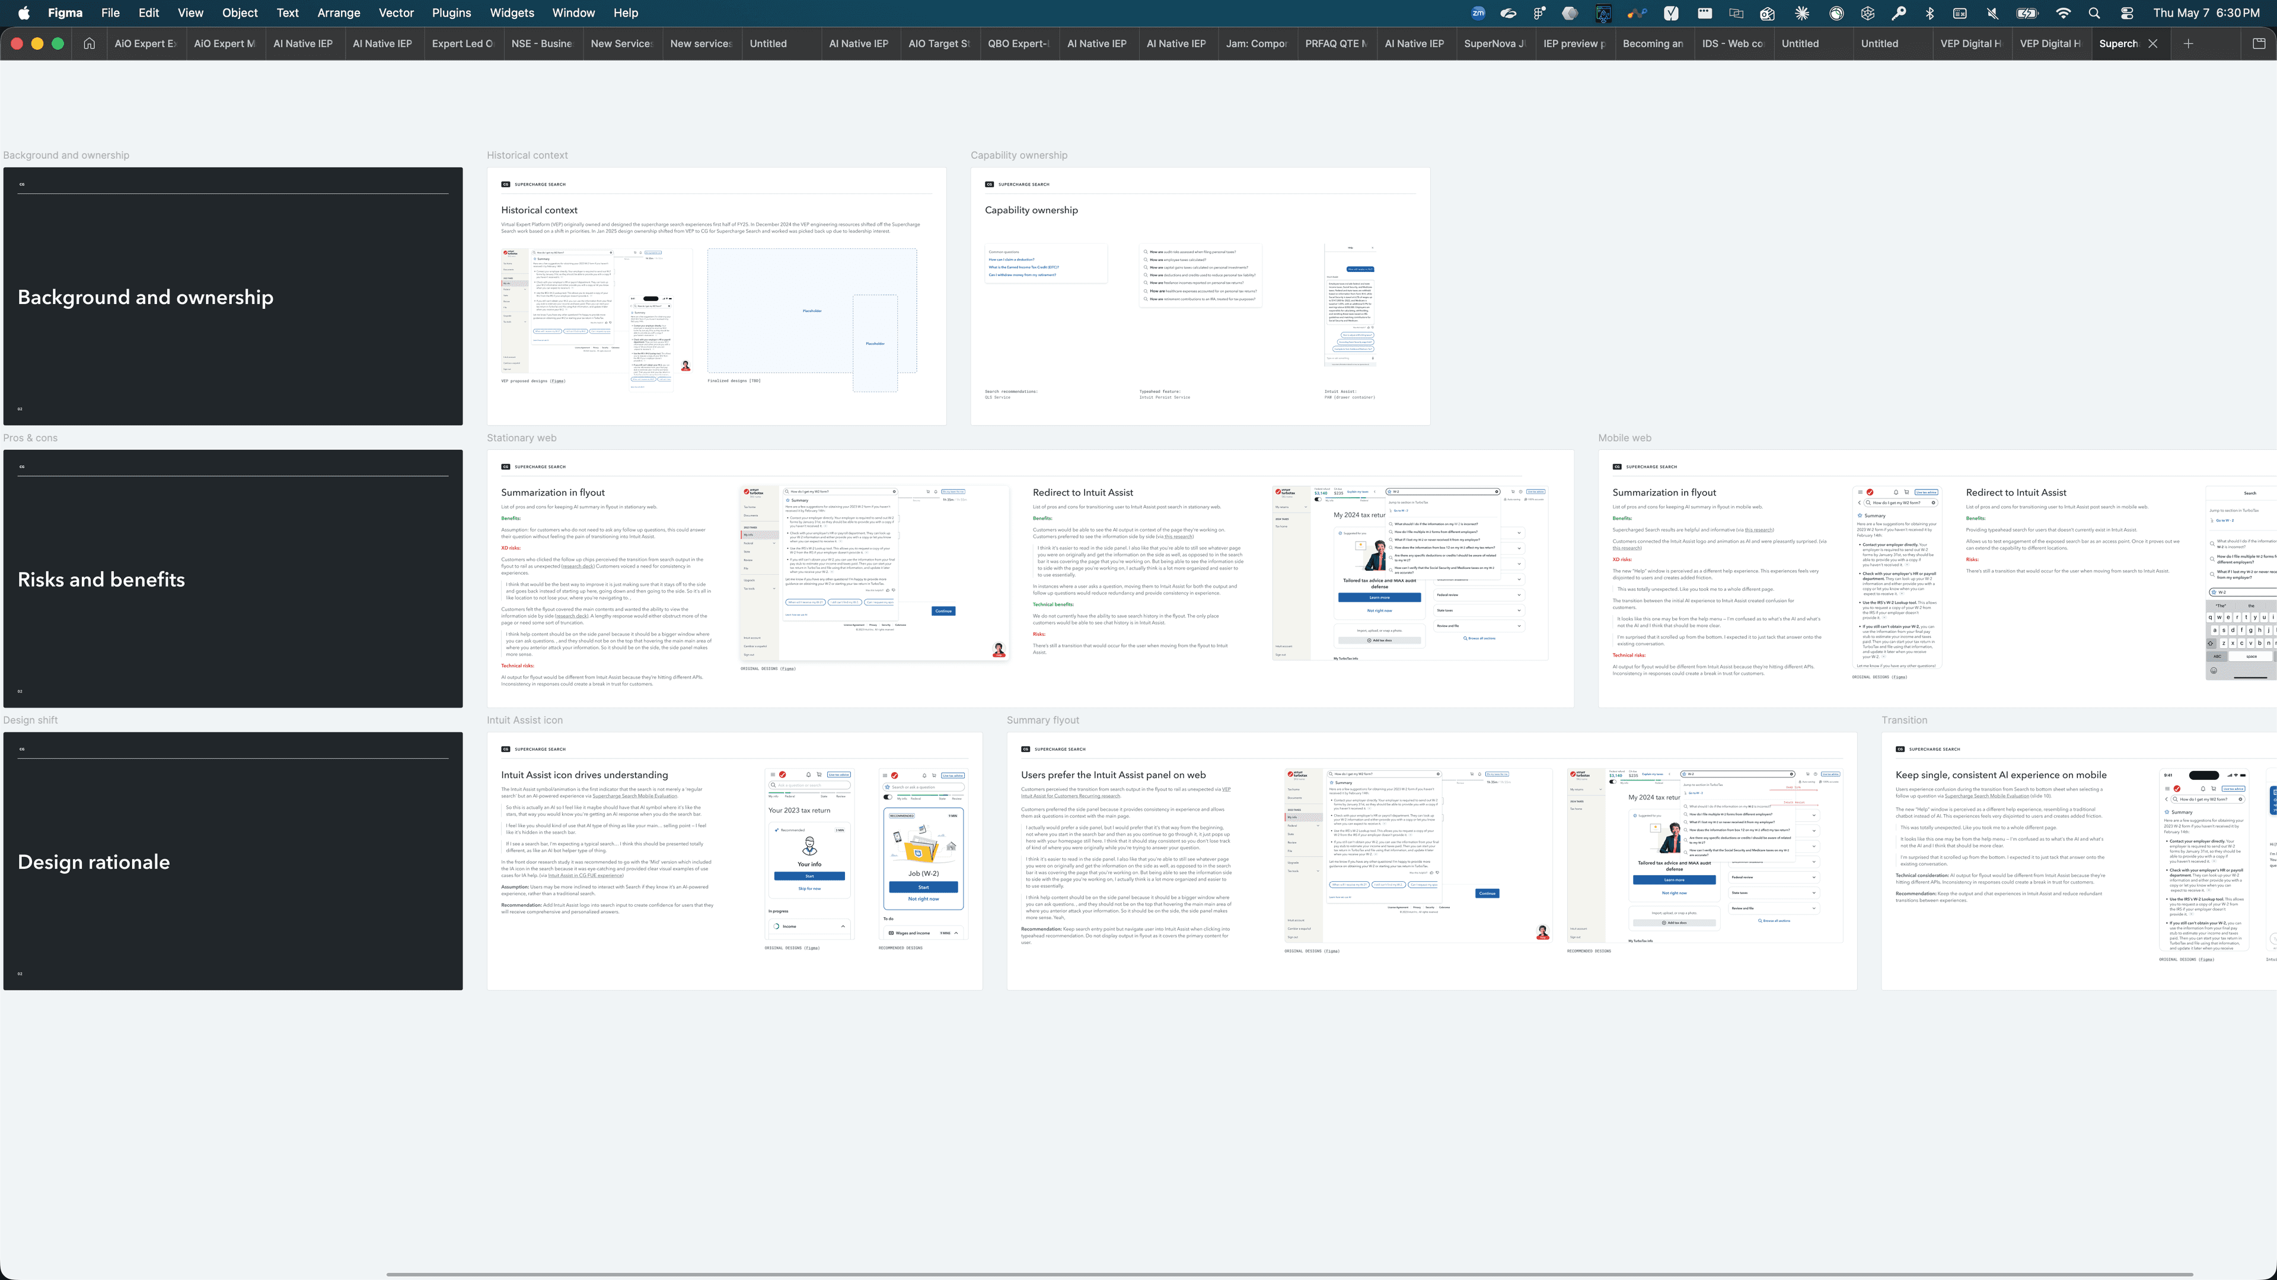Open the Apple menu
This screenshot has height=1280, width=2277.
24,13
